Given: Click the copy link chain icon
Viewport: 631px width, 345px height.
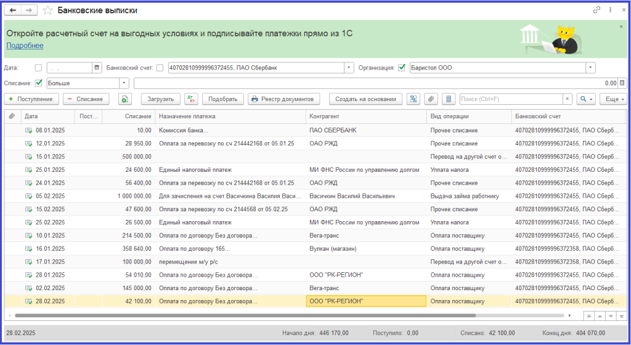Looking at the screenshot, I should tap(596, 10).
